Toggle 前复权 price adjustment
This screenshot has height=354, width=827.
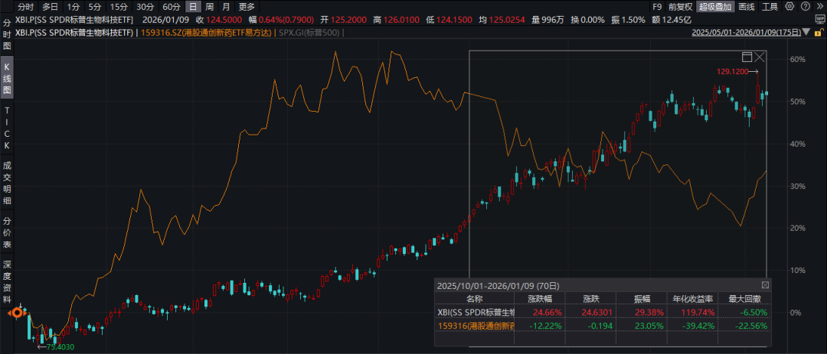[x=680, y=7]
